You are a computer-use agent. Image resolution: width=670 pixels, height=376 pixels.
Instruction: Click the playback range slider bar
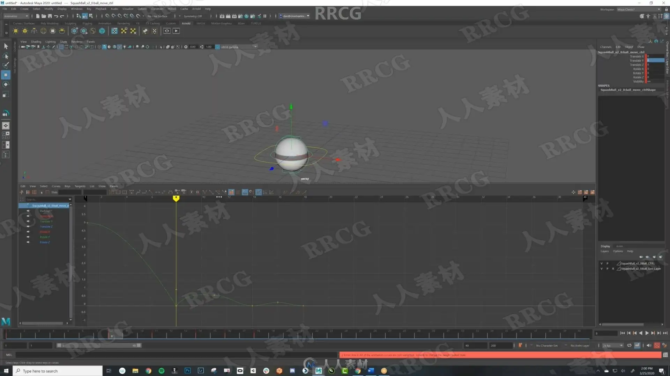99,345
